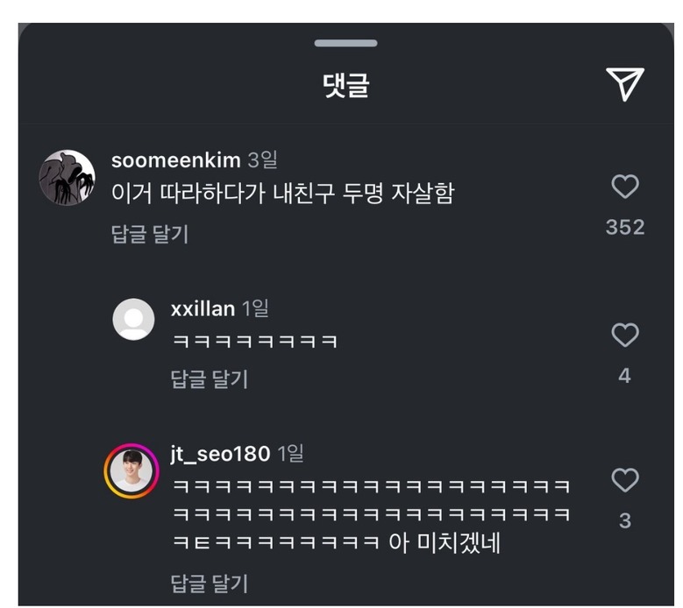683x608 pixels.
Task: Click the sheet drag handle at top
Action: pos(346,43)
